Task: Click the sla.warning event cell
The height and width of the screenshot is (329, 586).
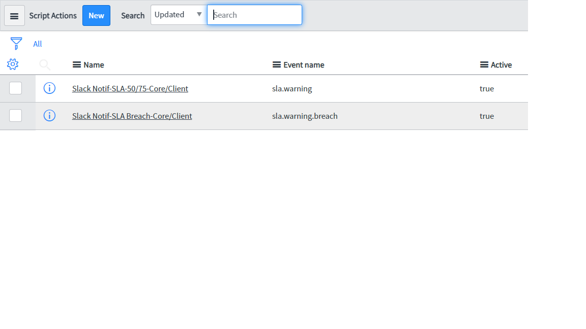Action: [x=292, y=89]
